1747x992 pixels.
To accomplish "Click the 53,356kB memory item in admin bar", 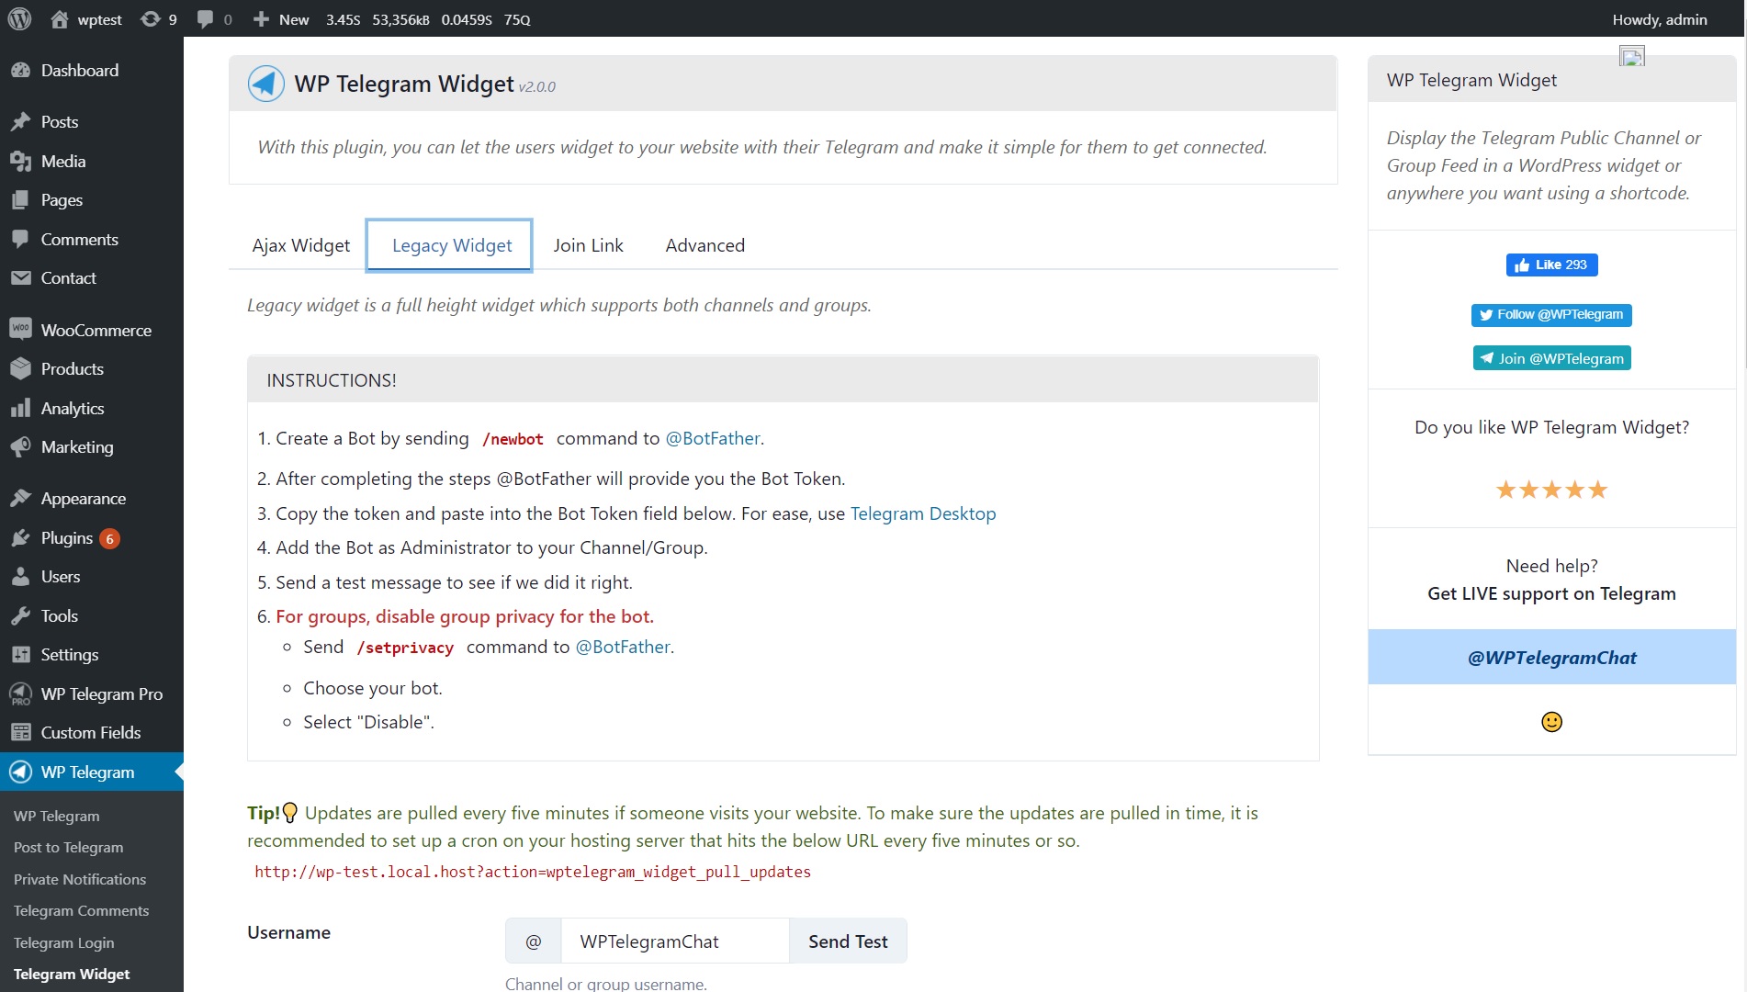I will click(400, 19).
